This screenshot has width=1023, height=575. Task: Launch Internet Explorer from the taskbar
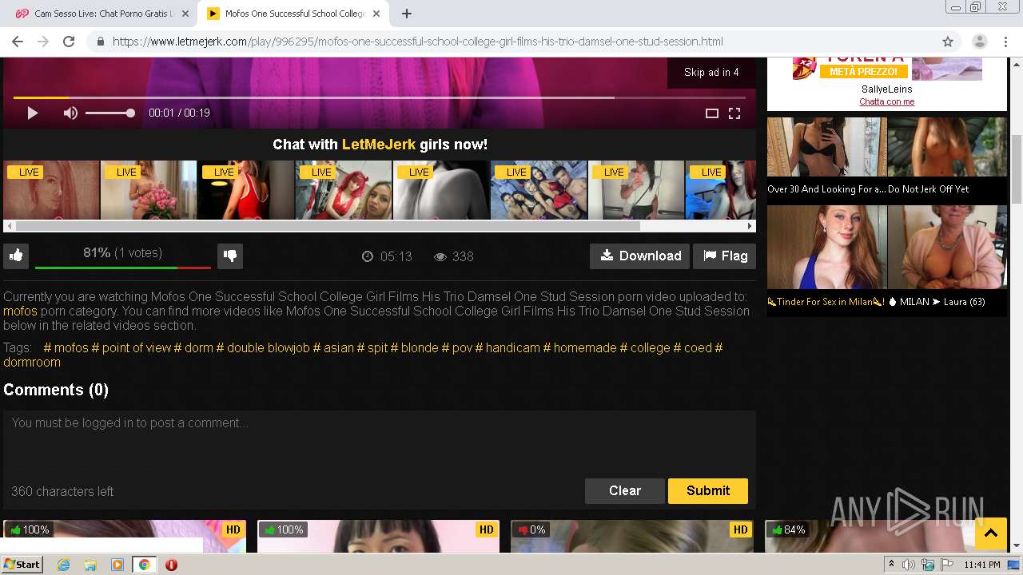coord(63,565)
